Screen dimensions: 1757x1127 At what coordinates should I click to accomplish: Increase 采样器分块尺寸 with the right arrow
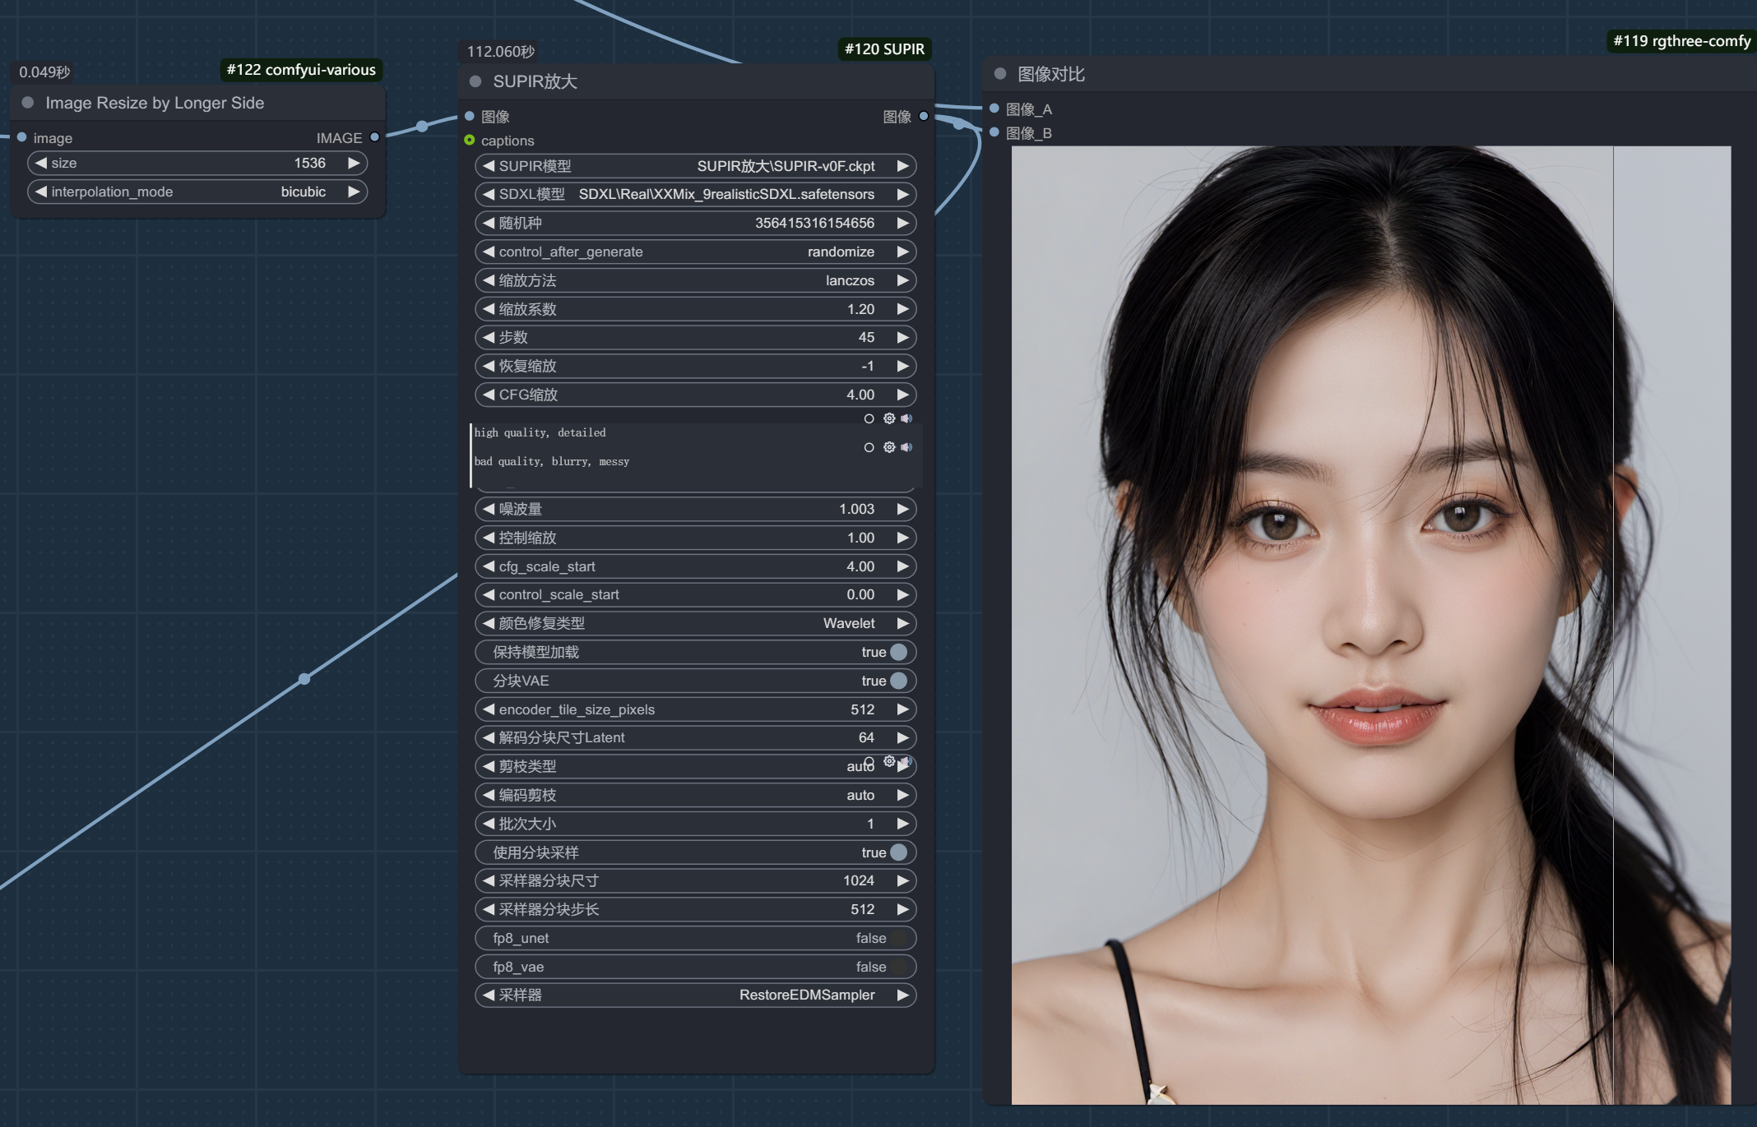[x=902, y=880]
